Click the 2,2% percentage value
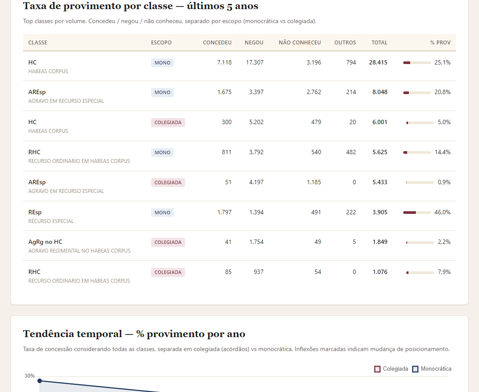This screenshot has width=479, height=392. (444, 242)
